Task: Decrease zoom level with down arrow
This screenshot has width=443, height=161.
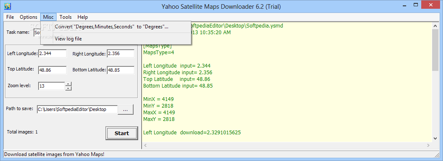Action: [68, 88]
